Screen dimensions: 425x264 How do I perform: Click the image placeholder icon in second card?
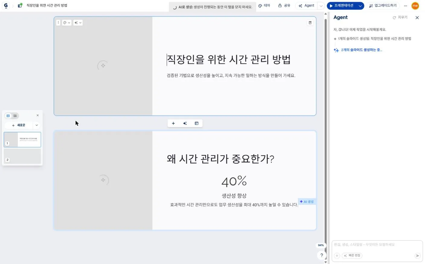pos(103,180)
